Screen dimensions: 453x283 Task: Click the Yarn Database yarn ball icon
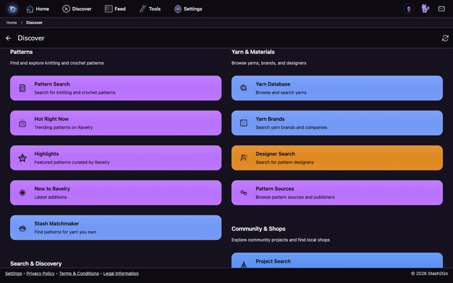243,88
